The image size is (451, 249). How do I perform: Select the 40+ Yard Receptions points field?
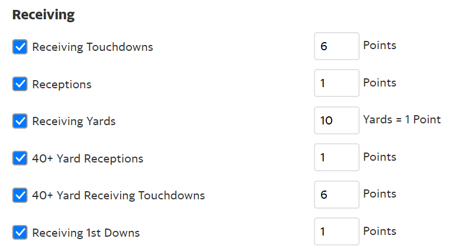(x=337, y=157)
